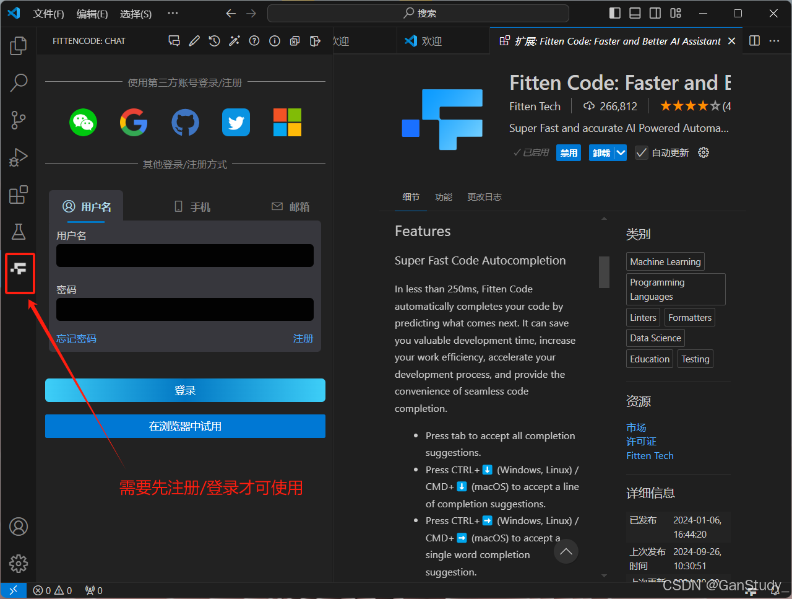The width and height of the screenshot is (792, 599).
Task: Expand the 卸载 uninstall dropdown arrow
Action: (x=621, y=152)
